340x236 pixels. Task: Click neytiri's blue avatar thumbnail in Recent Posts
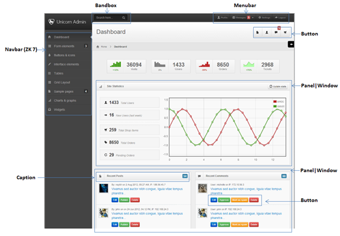pos(104,188)
